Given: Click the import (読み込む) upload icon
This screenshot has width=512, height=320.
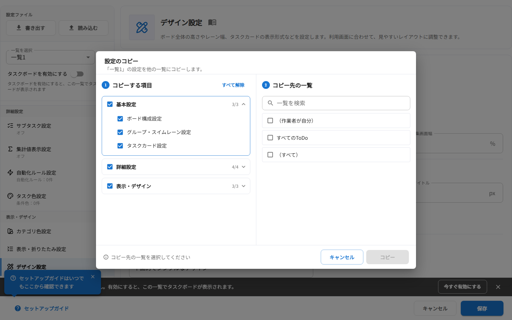Looking at the screenshot, I should (71, 28).
